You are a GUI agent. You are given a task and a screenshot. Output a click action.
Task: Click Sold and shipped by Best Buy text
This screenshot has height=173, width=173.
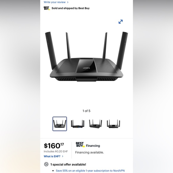pyautogui.click(x=70, y=8)
